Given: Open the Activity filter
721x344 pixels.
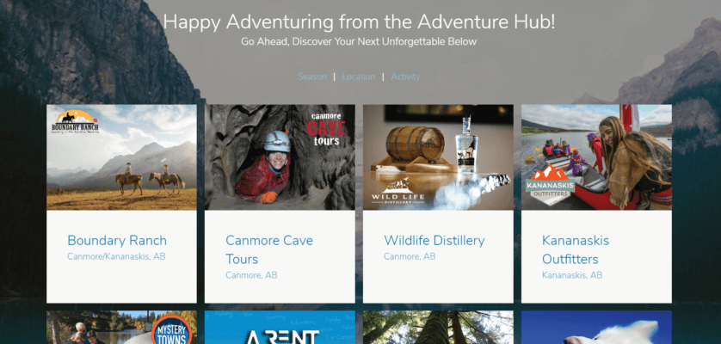Looking at the screenshot, I should [405, 77].
